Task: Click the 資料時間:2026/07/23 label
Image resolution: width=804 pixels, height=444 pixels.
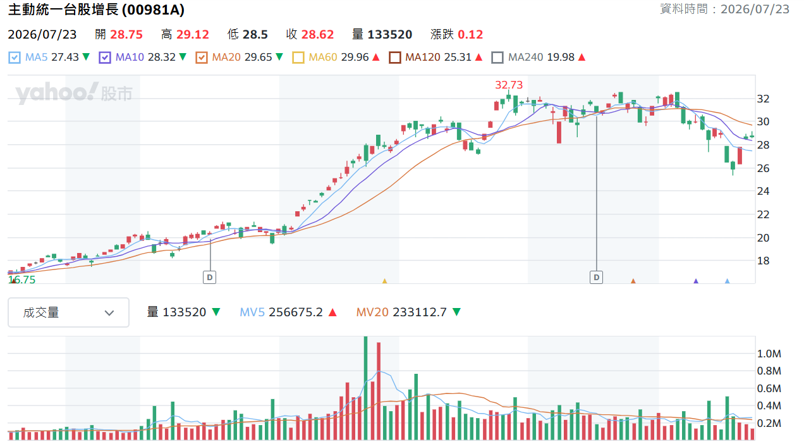Action: pyautogui.click(x=724, y=9)
